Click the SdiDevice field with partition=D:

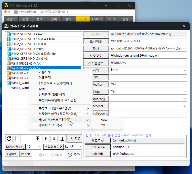(x=148, y=147)
